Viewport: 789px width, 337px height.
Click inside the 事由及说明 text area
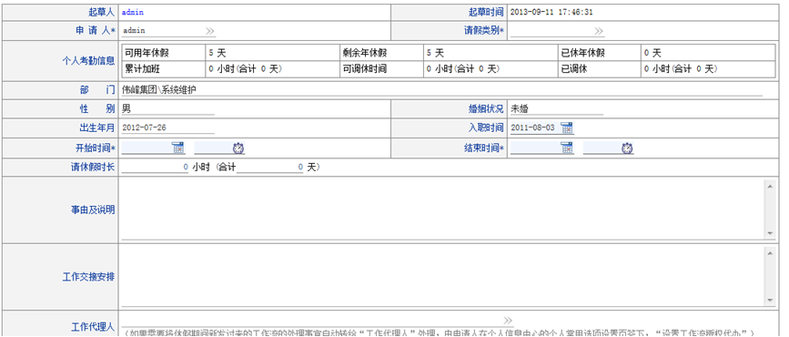(x=443, y=209)
